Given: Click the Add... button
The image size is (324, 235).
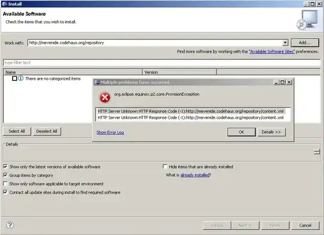Looking at the screenshot, I should pos(305,43).
